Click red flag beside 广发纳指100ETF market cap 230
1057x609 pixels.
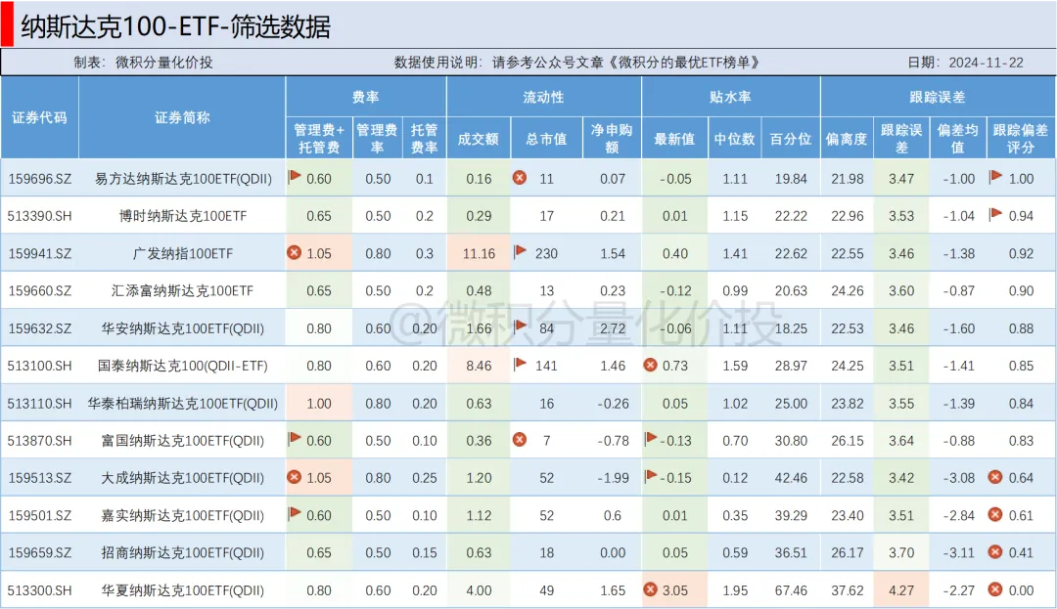tap(521, 252)
